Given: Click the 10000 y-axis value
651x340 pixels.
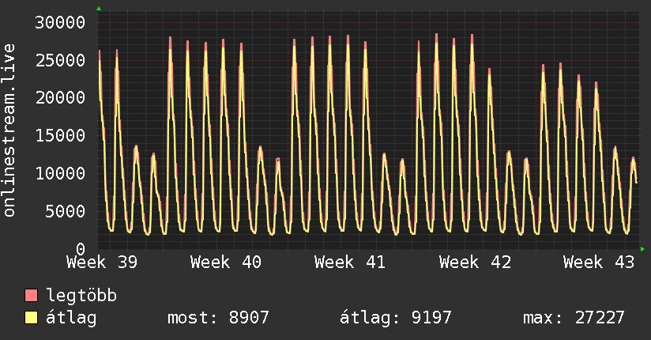Looking at the screenshot, I should coord(60,174).
